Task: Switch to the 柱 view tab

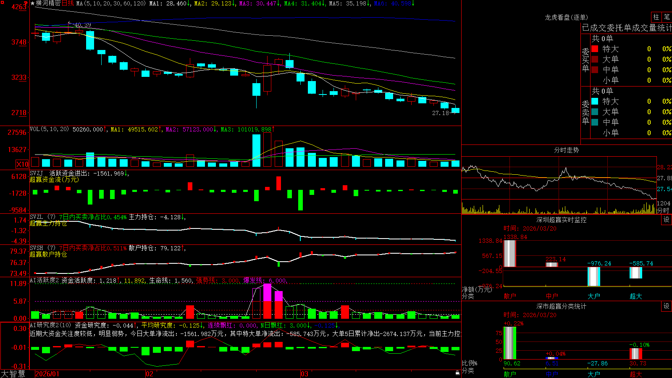Action: (656, 17)
